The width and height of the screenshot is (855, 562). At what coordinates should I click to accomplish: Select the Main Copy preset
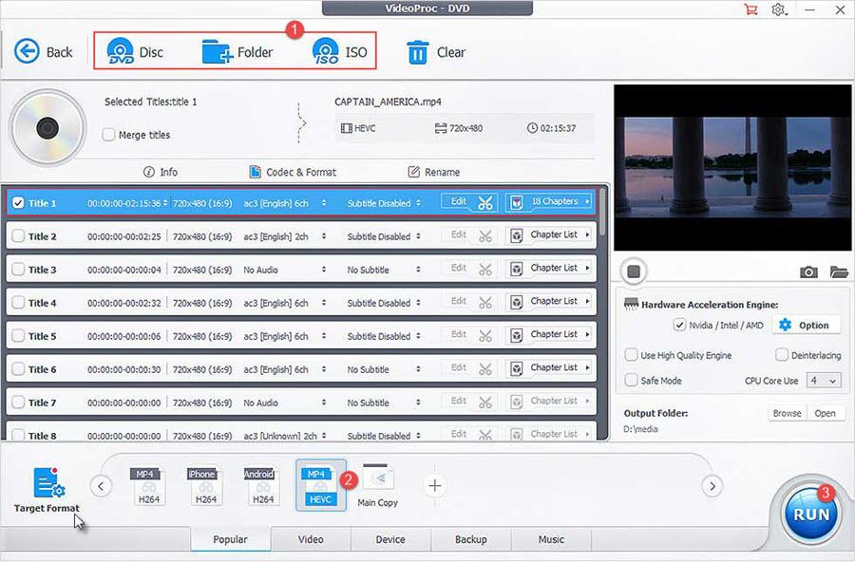[377, 486]
